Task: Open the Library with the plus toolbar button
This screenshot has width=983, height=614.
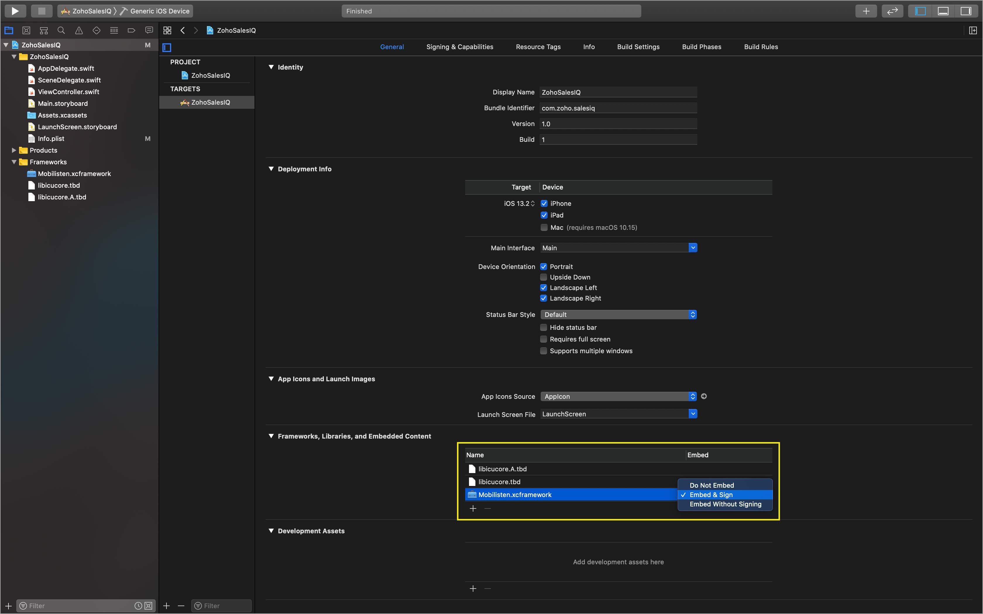Action: click(x=866, y=11)
